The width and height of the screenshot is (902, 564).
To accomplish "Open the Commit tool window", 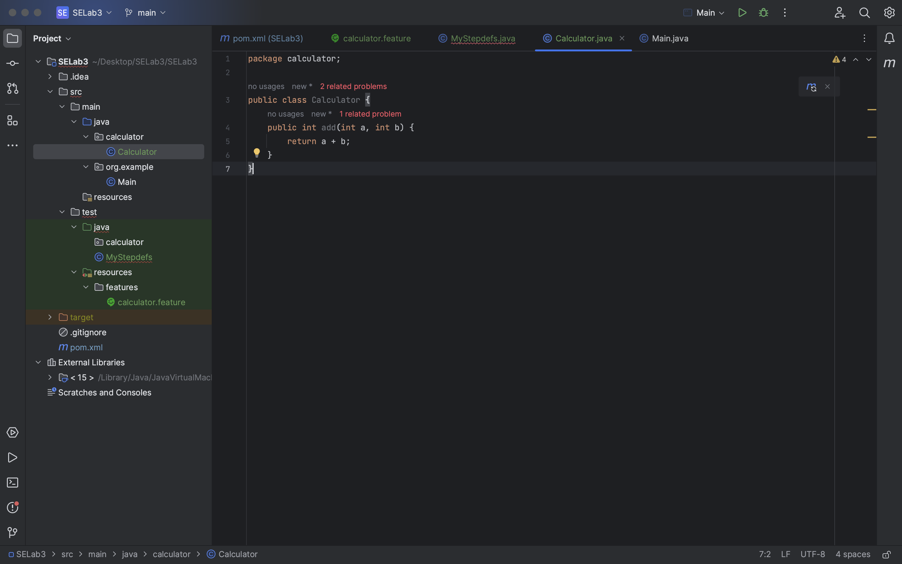I will 13,63.
